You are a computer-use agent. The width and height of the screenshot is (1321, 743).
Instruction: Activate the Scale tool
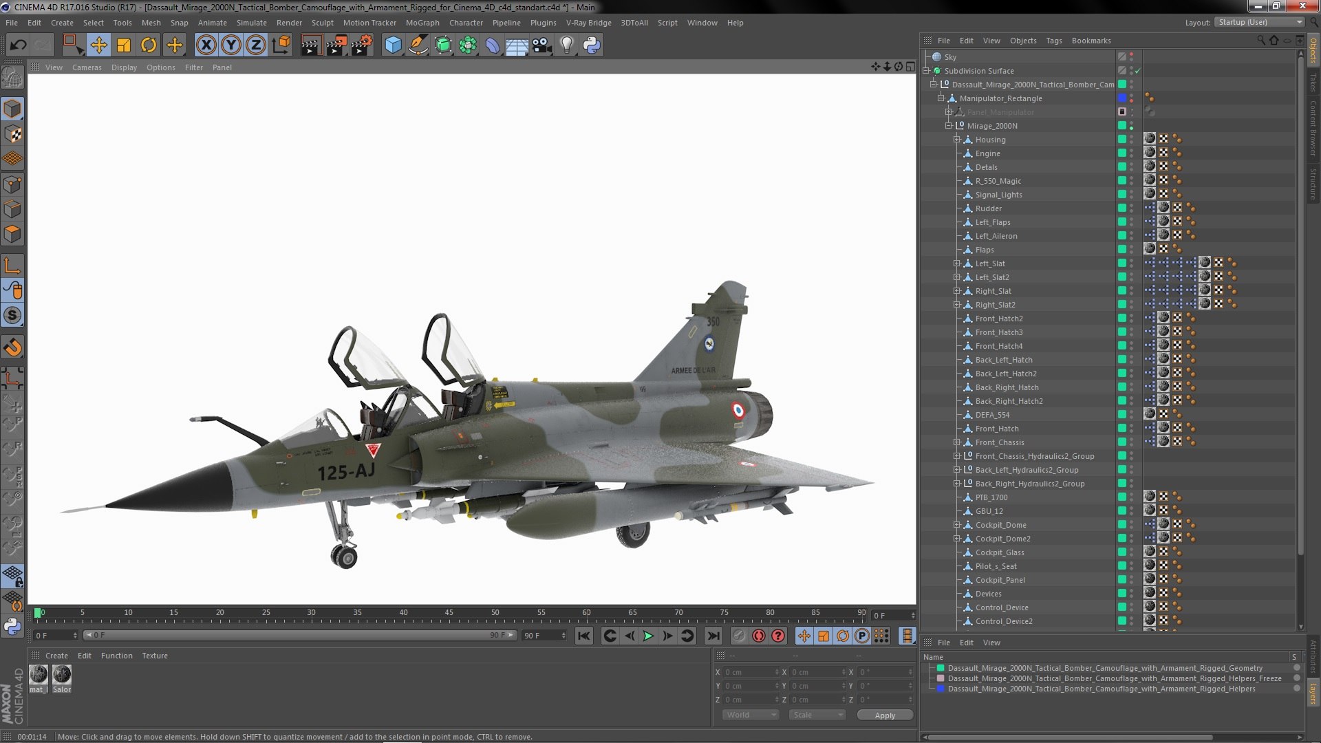click(124, 45)
